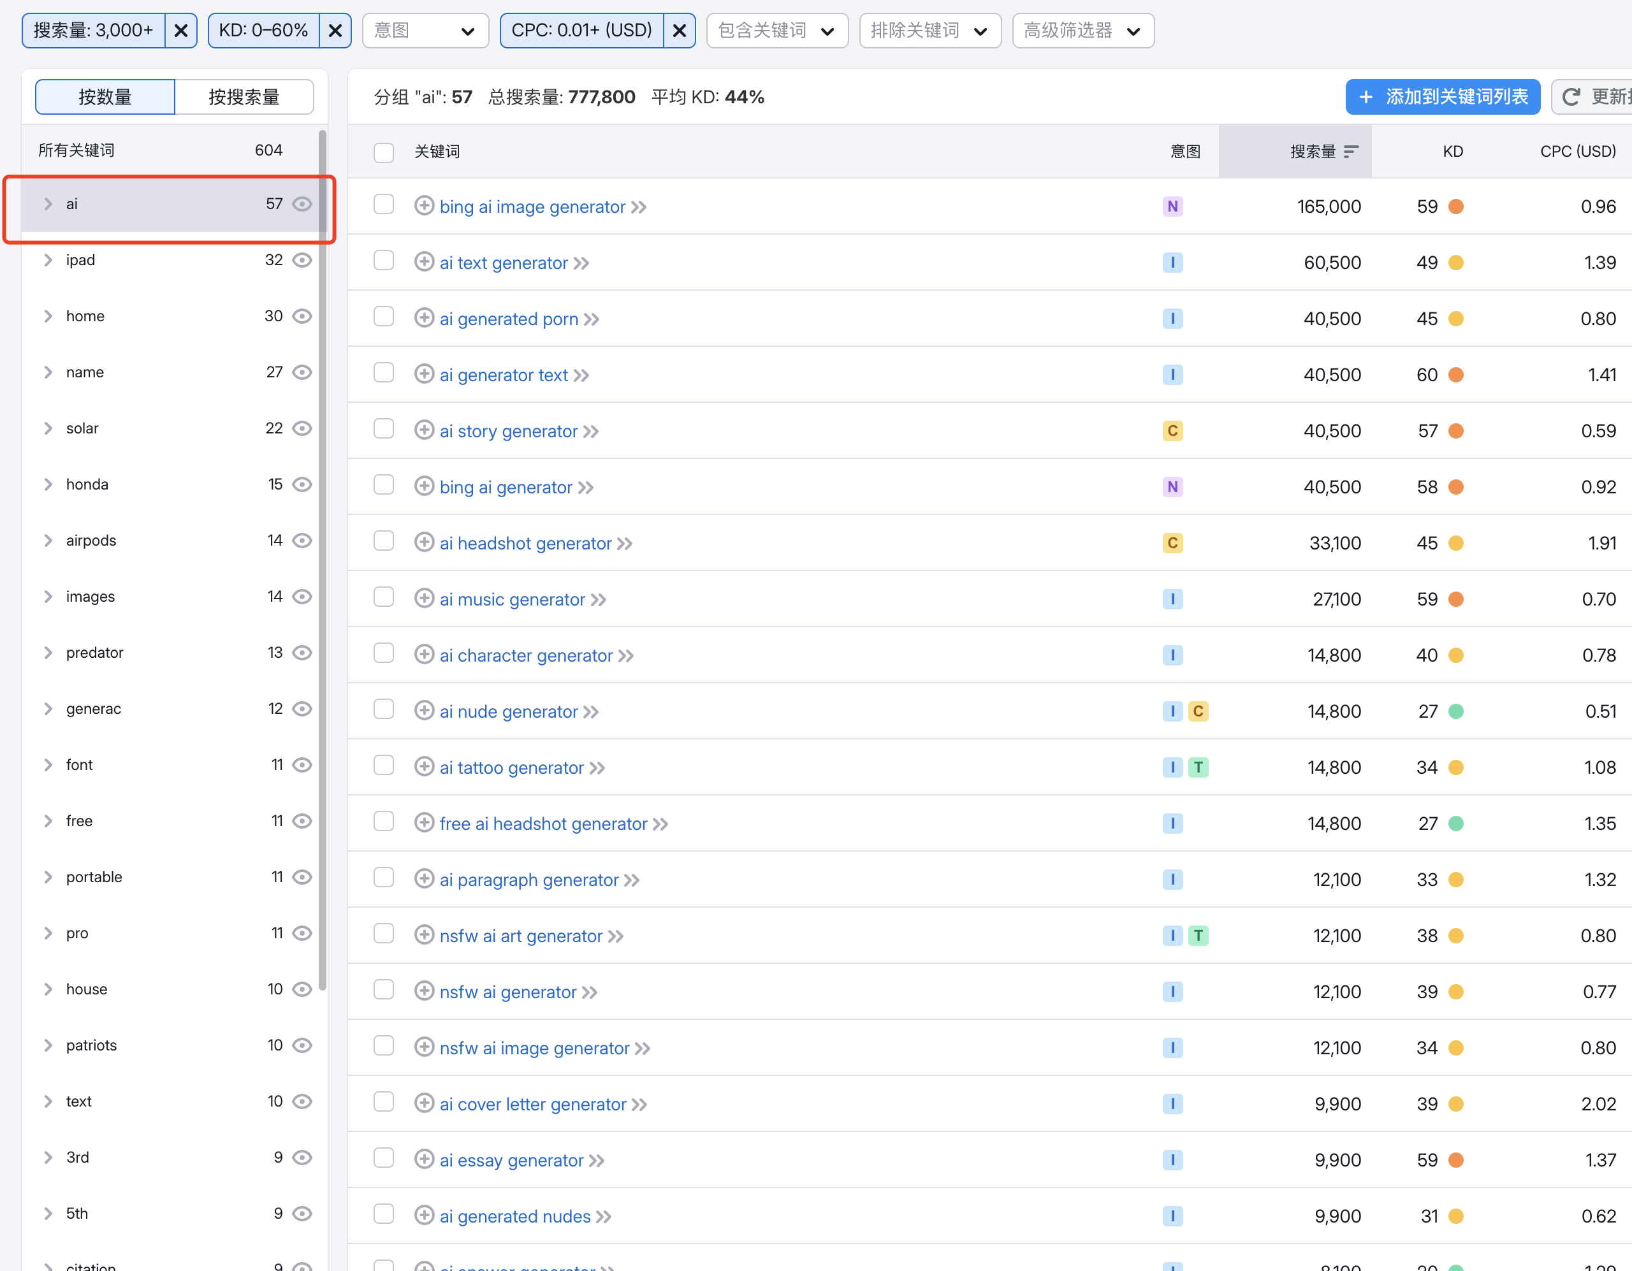
Task: Check the box for 'ai generated porn'
Action: (383, 317)
